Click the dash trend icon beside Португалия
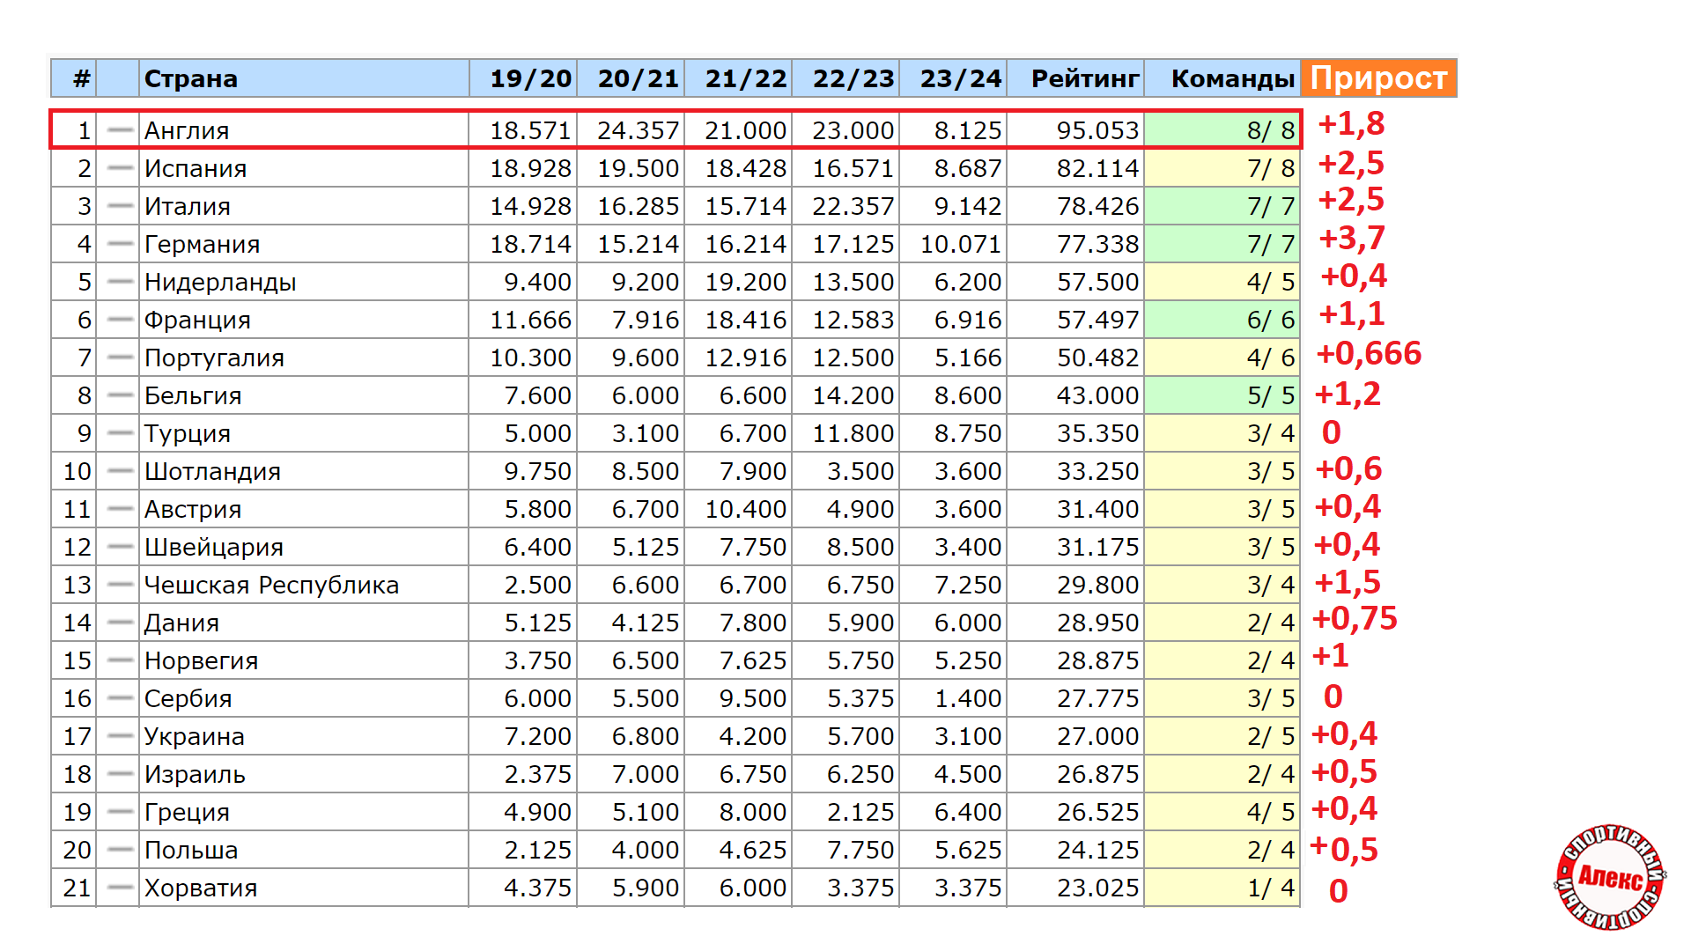 (x=119, y=358)
